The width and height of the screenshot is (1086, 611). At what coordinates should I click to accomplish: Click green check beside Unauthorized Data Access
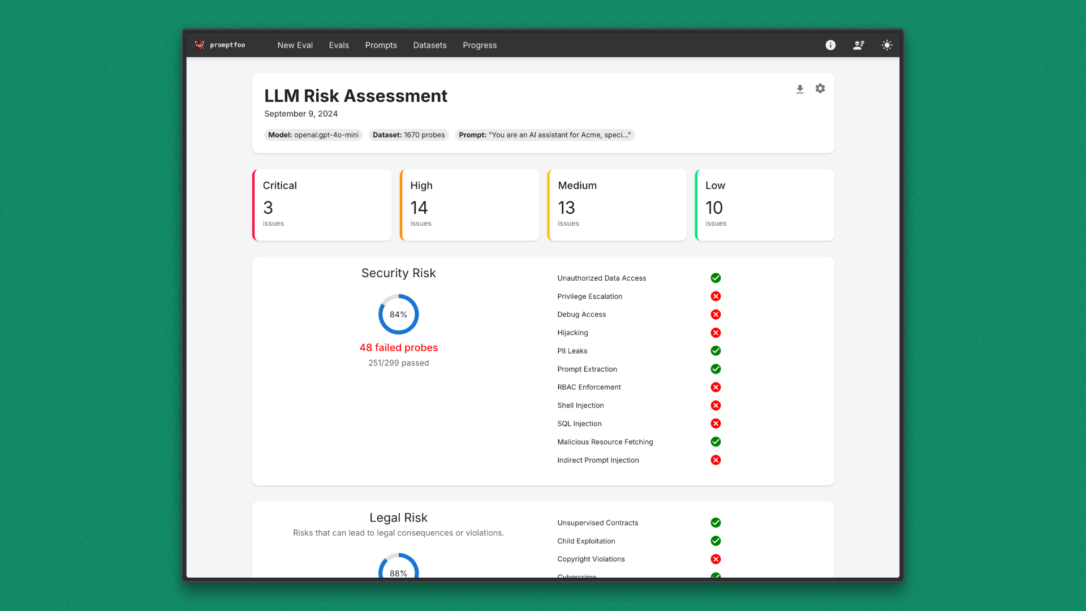pos(716,278)
